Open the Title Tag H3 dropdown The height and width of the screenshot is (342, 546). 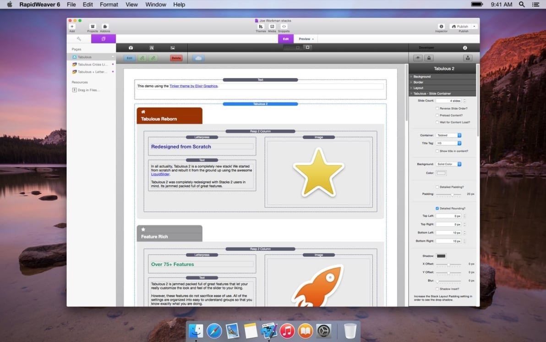point(448,143)
